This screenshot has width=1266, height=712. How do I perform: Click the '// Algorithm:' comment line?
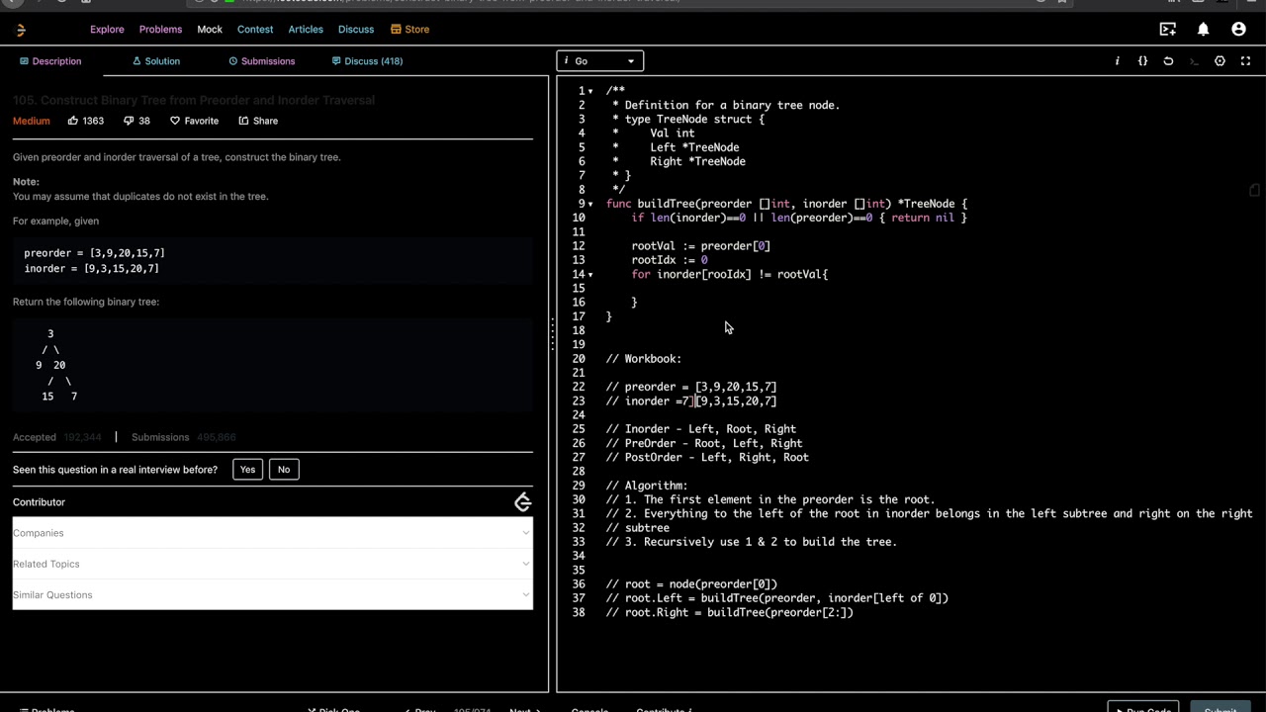[647, 486]
